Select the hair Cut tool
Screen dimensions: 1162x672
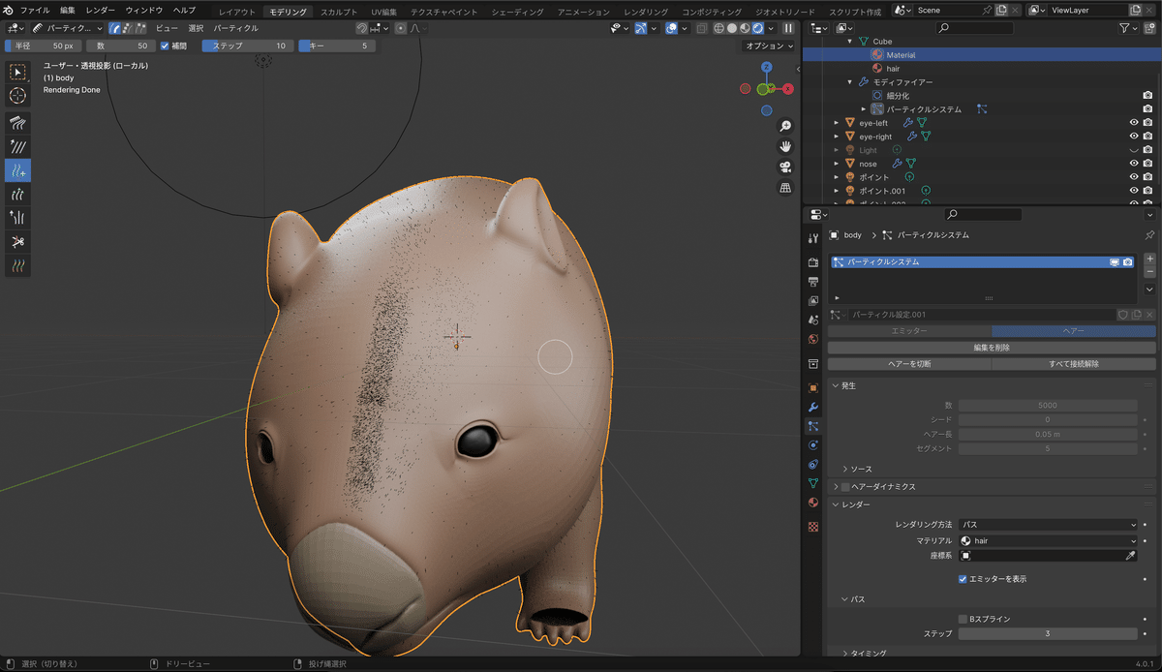tap(17, 241)
